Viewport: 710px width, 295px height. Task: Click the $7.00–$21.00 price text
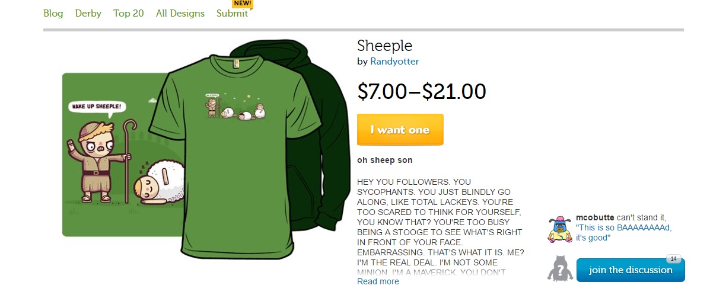(421, 91)
